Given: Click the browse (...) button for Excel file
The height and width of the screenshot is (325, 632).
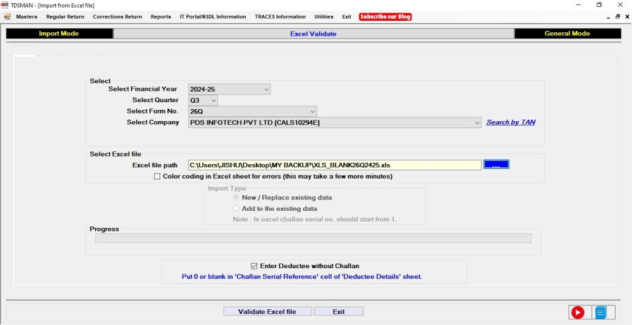Looking at the screenshot, I should point(496,165).
